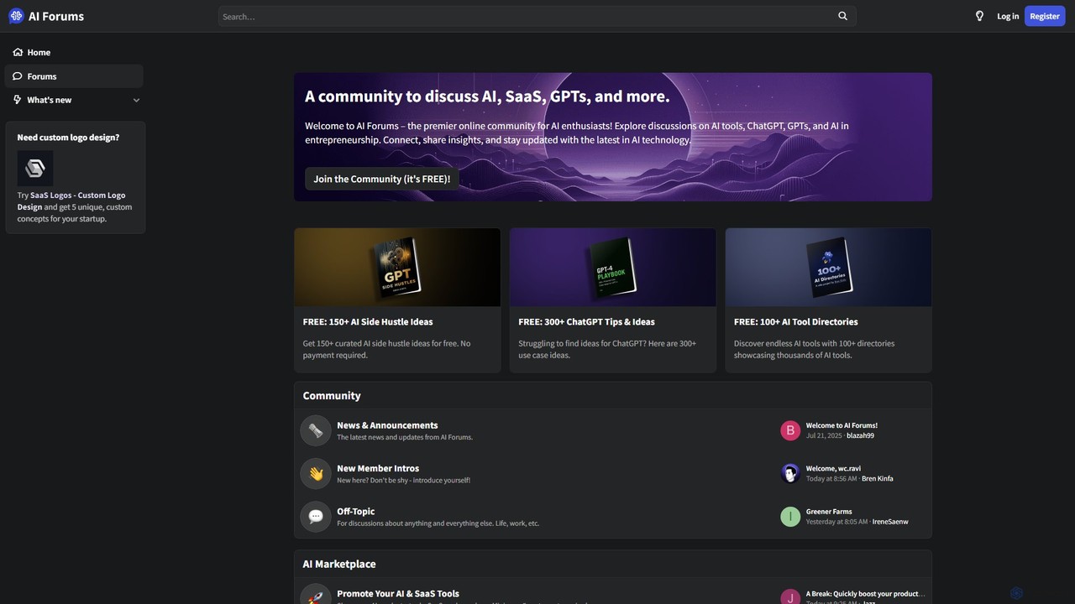
Task: Open FREE: 300+ ChatGPT Tips & Ideas link
Action: click(x=586, y=321)
